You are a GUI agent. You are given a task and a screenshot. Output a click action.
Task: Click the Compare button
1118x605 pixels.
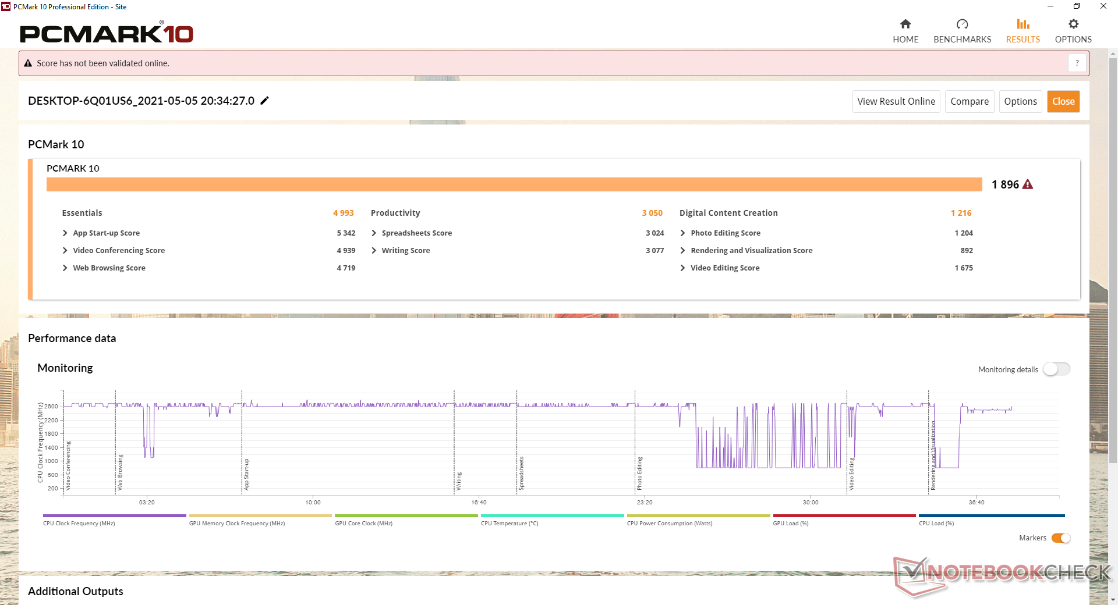click(x=970, y=101)
